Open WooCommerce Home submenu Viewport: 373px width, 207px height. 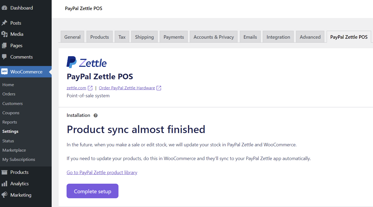click(x=8, y=85)
